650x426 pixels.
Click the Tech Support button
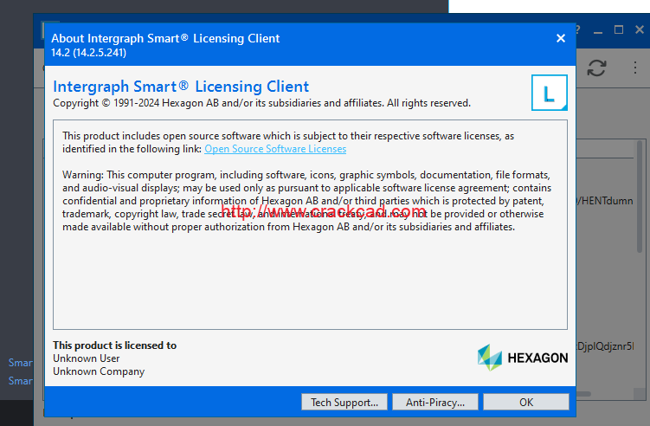[344, 402]
